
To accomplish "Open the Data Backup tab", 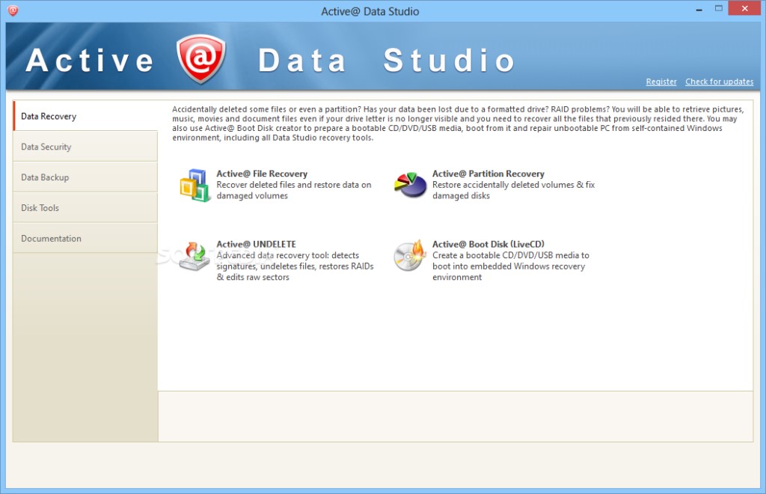I will coord(85,177).
